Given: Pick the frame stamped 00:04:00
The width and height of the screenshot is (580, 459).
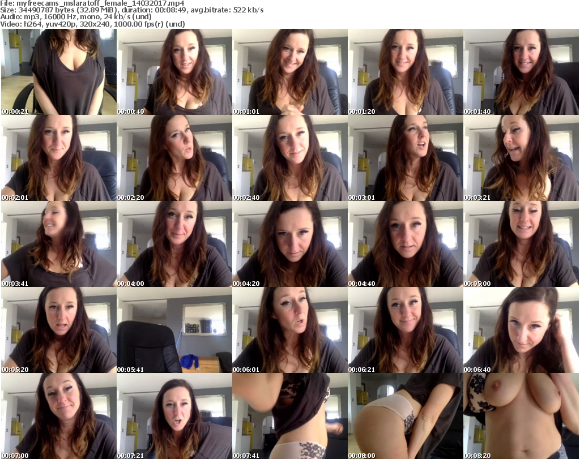Looking at the screenshot, I should pos(174,244).
